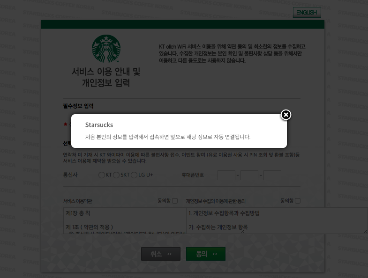The height and width of the screenshot is (278, 368).
Task: Click the KT olleh WiFi description paragraph
Action: pos(232,54)
